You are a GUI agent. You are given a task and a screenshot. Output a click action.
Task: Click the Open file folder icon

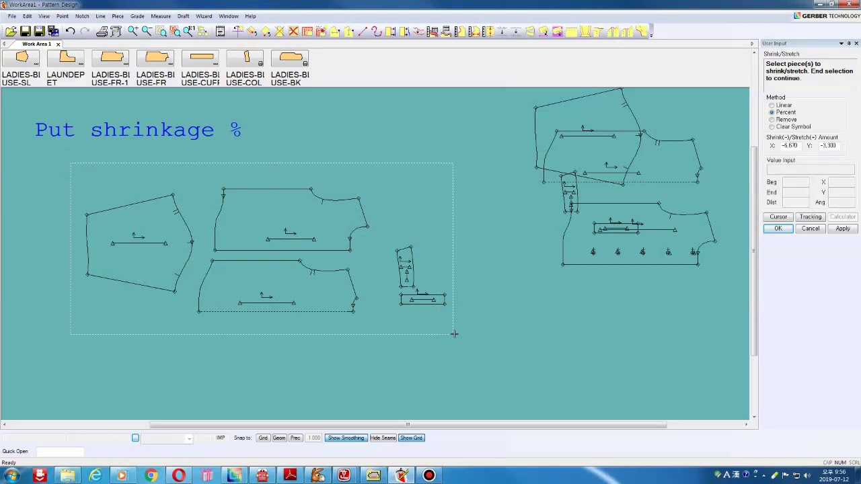pos(11,31)
